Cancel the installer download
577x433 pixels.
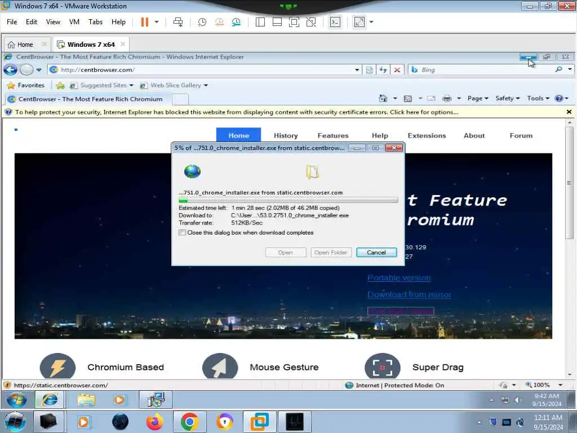pyautogui.click(x=376, y=253)
